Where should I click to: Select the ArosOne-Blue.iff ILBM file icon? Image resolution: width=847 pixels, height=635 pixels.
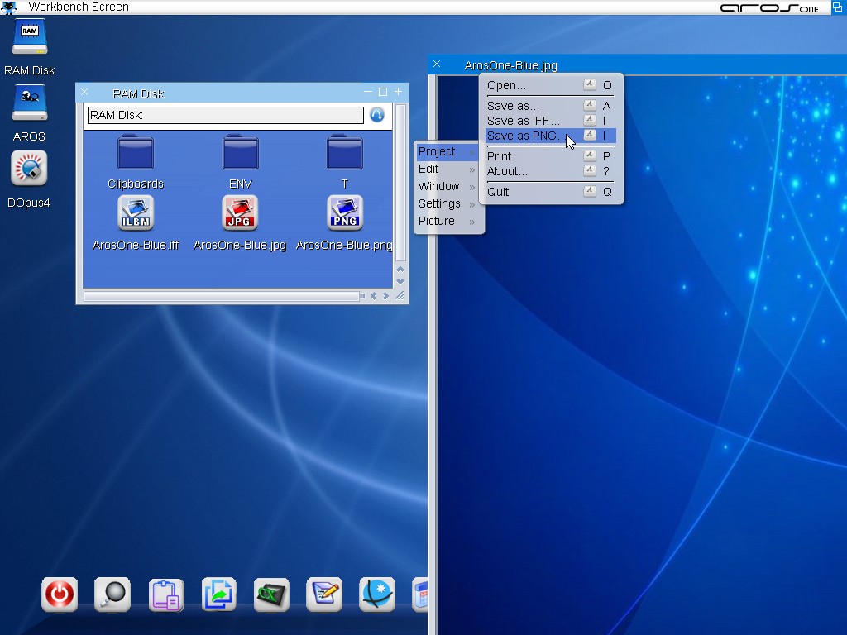coord(136,213)
